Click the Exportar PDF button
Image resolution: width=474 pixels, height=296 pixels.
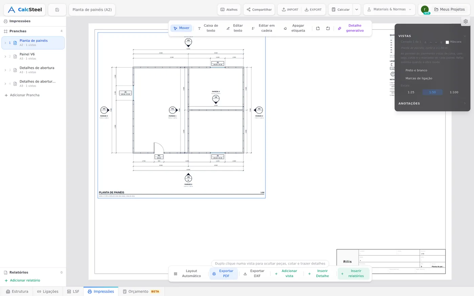pos(223,274)
